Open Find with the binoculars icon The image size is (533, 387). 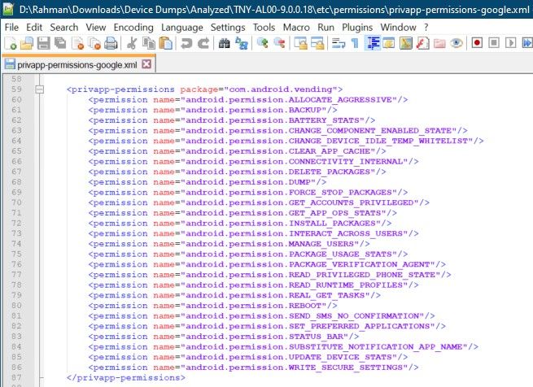[x=224, y=43]
